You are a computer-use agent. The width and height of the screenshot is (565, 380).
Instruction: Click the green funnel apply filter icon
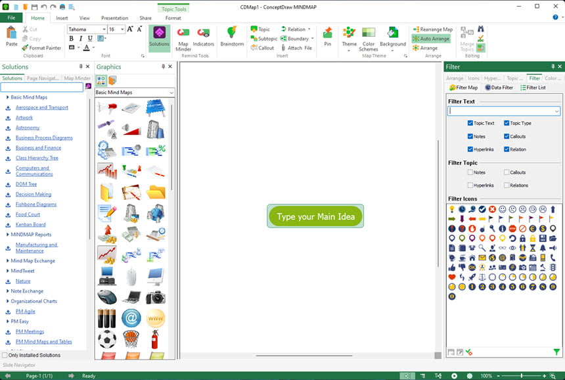(556, 352)
